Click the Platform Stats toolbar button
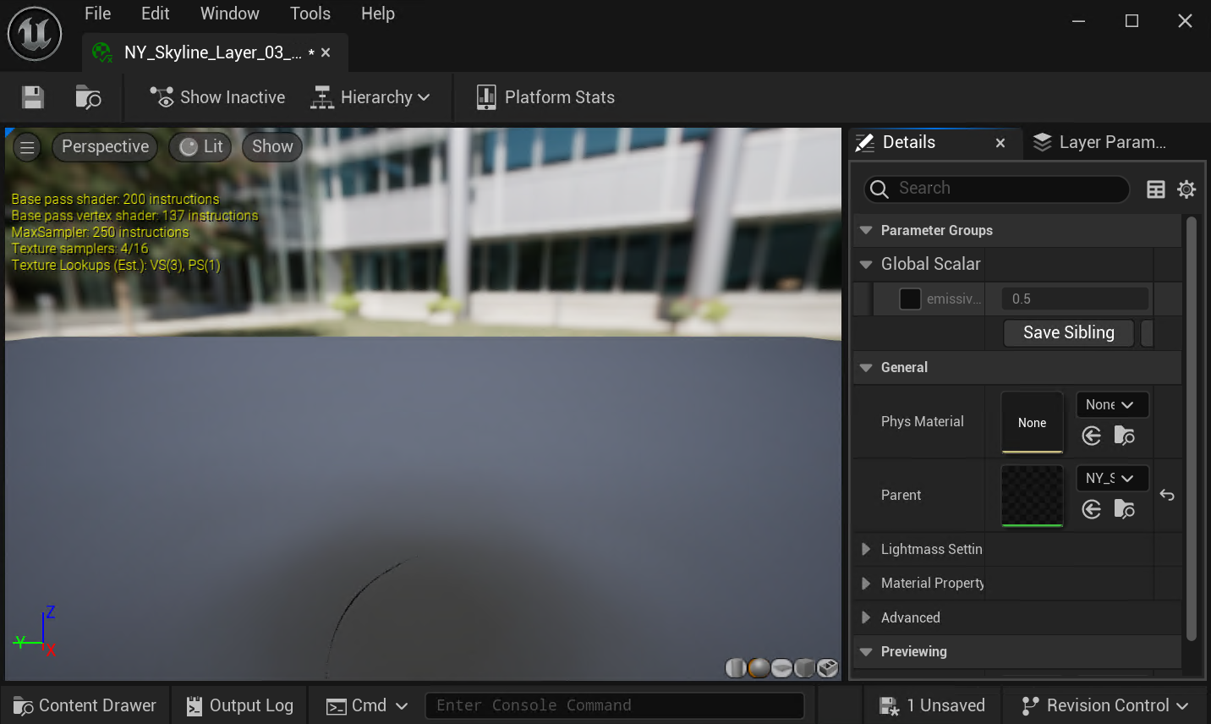1211x724 pixels. click(x=545, y=97)
